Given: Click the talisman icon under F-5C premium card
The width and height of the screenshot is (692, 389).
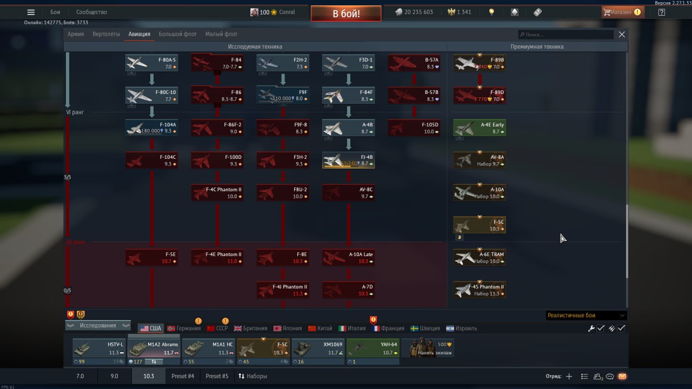Looking at the screenshot, I should pyautogui.click(x=460, y=237).
